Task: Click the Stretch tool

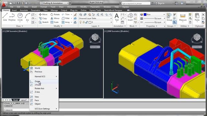Action: tap(44, 22)
